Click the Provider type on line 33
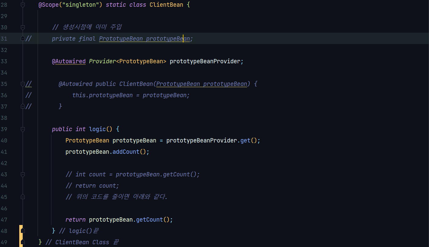The image size is (429, 247). 102,61
